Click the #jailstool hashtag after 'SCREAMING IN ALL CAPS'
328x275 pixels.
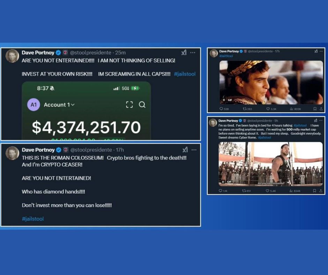[x=185, y=74]
